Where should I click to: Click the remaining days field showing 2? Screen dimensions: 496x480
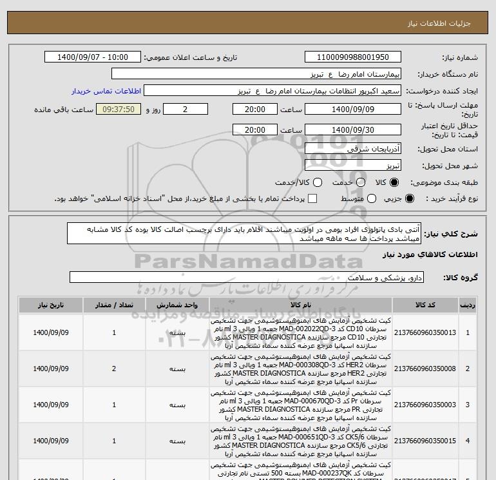coord(185,109)
